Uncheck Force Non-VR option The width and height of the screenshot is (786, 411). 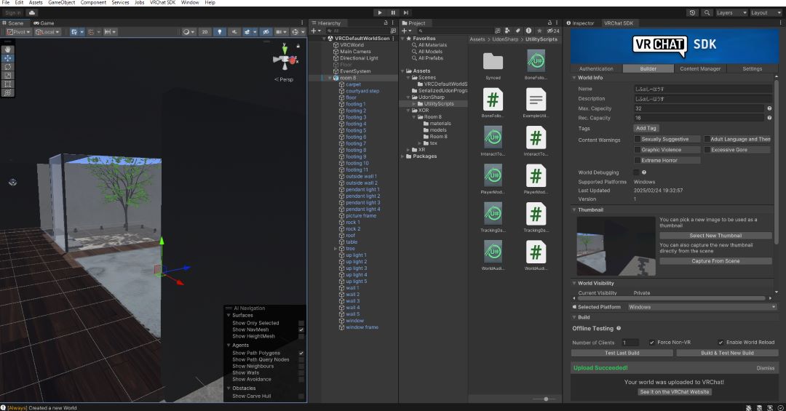651,343
